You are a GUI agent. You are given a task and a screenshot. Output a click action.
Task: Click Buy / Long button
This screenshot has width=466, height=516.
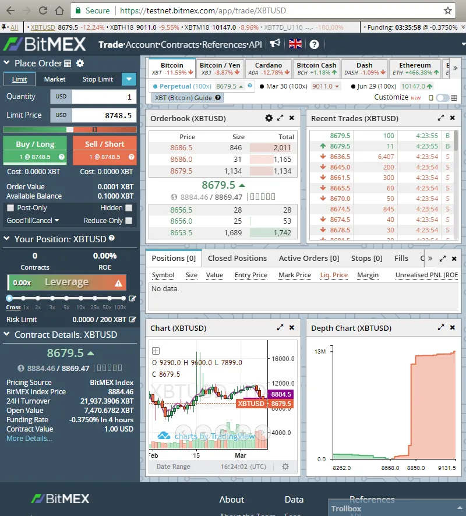(35, 150)
